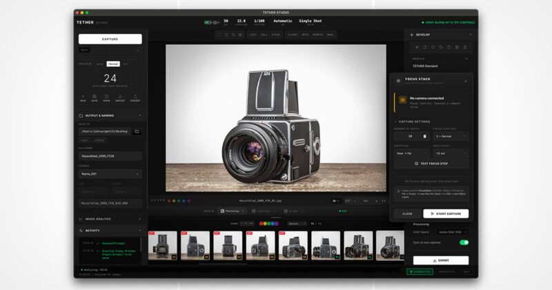The width and height of the screenshot is (552, 290).
Task: Click the copy settings icon in Develop toolbar
Action: (x=441, y=47)
